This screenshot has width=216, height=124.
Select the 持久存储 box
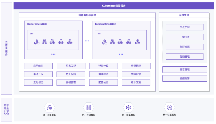71,74
